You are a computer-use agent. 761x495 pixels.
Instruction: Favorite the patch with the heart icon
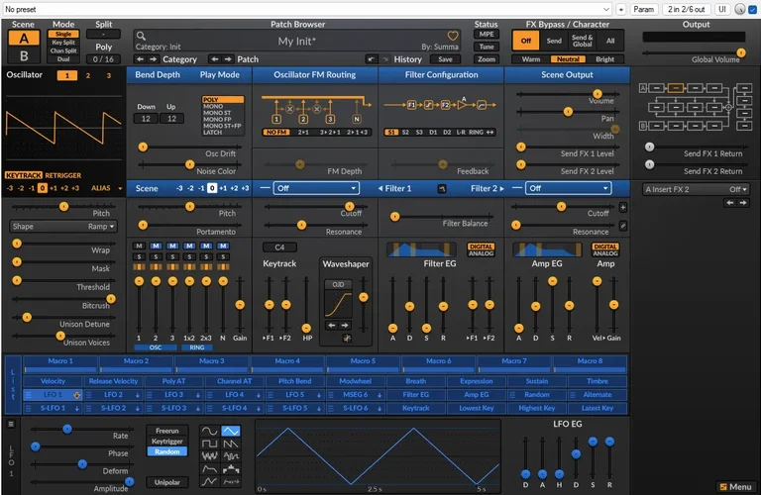coord(453,37)
